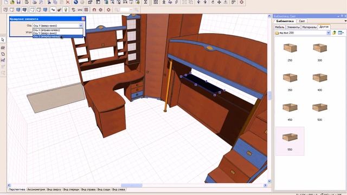Select the 500 drawer box thumbnail
The height and width of the screenshot is (195, 347).
point(320,108)
